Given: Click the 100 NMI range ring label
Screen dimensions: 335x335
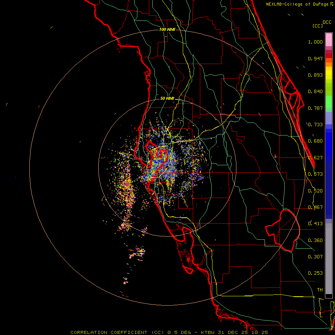Looking at the screenshot, I should pos(167,29).
